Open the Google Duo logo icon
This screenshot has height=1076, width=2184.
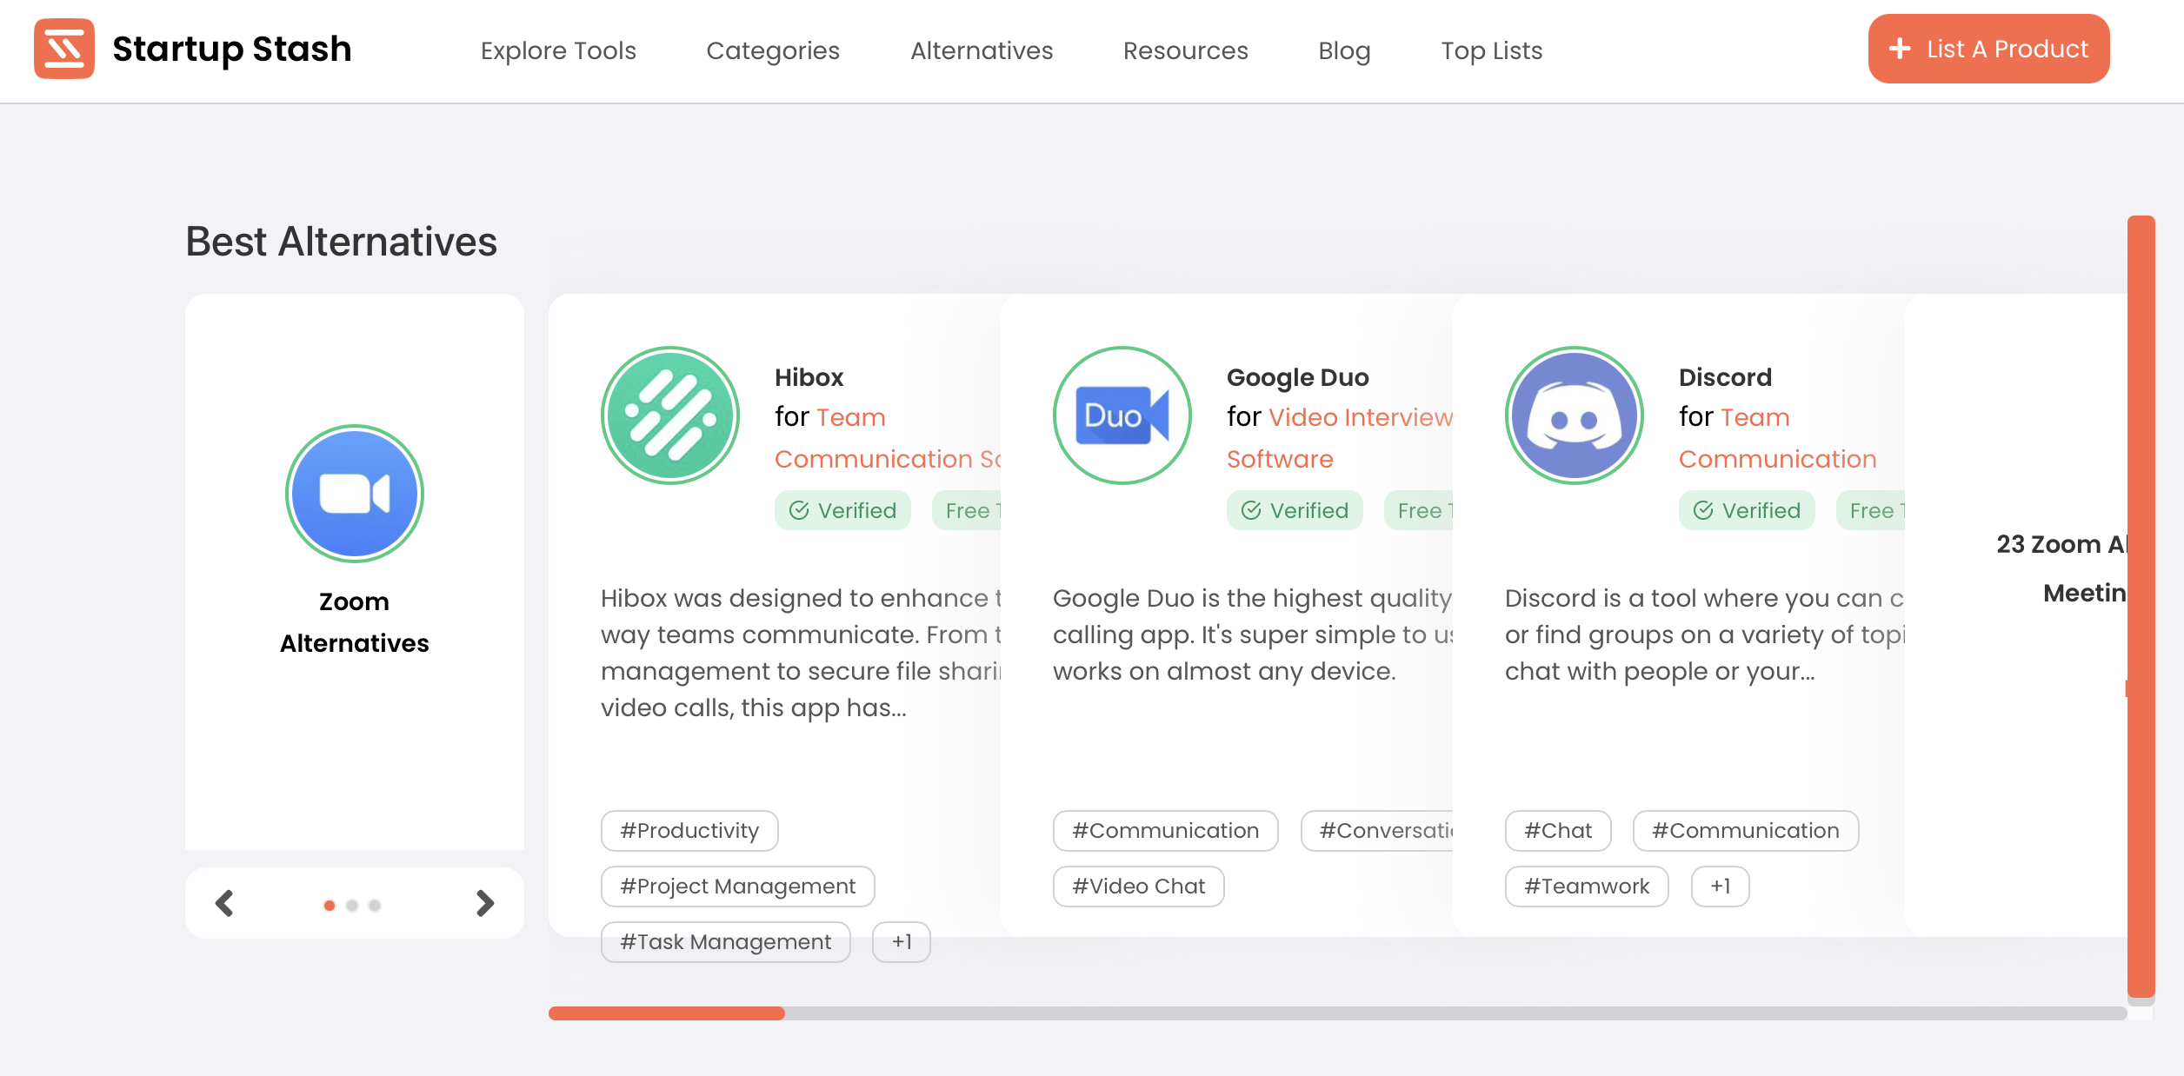[x=1122, y=415]
